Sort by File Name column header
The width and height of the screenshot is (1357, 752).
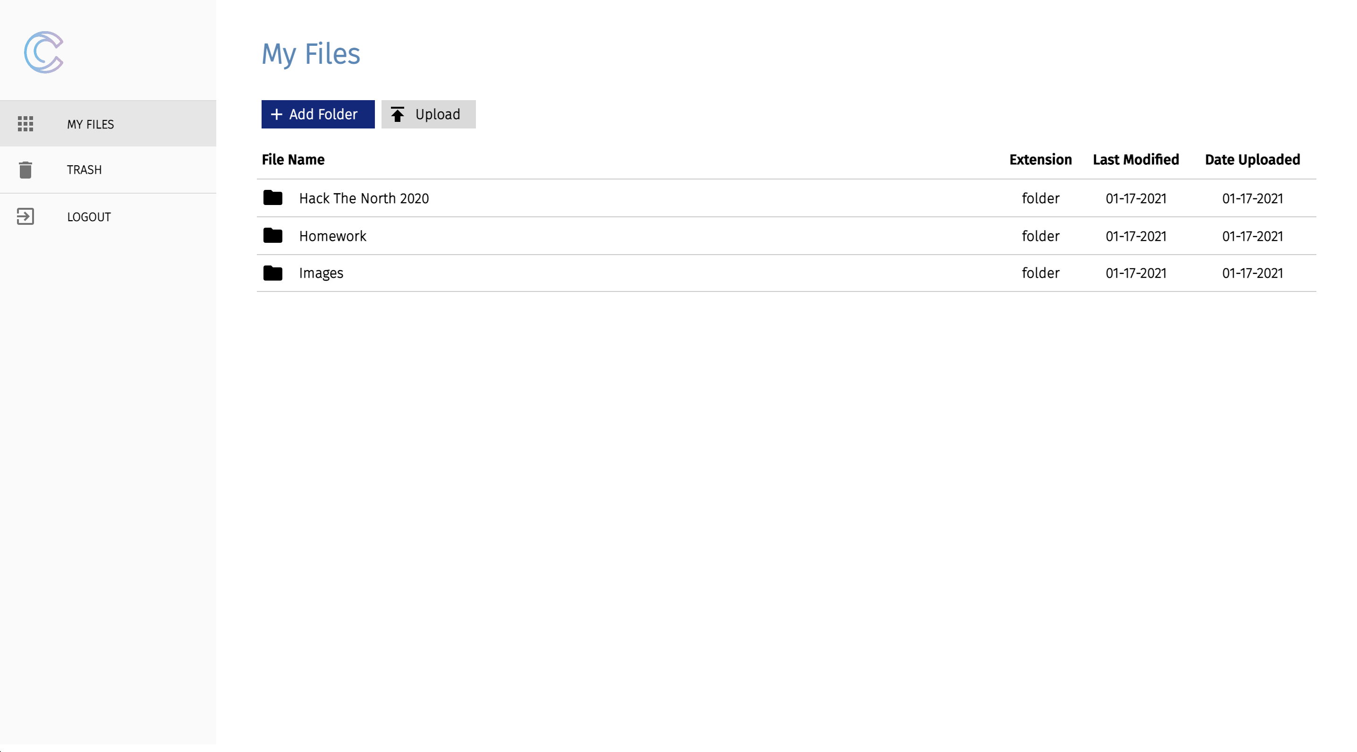pyautogui.click(x=293, y=160)
